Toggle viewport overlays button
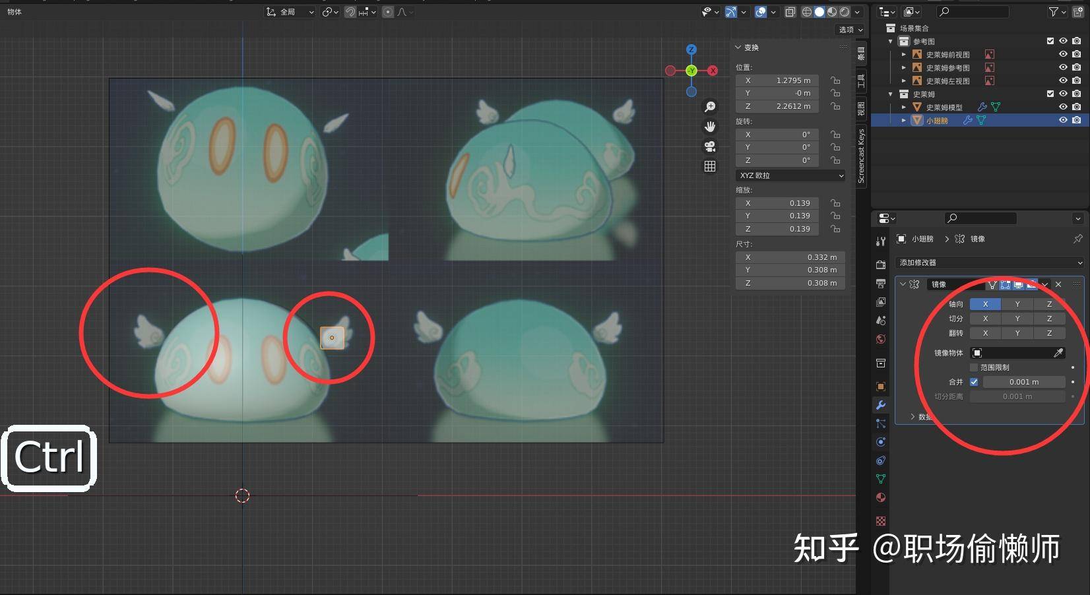This screenshot has height=595, width=1090. (761, 12)
